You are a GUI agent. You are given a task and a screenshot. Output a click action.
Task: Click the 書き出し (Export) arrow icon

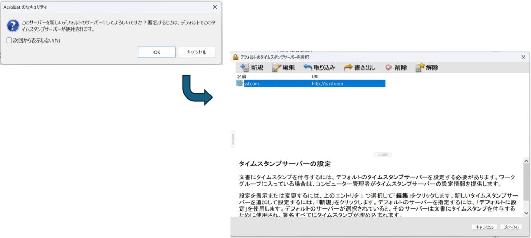coord(348,67)
